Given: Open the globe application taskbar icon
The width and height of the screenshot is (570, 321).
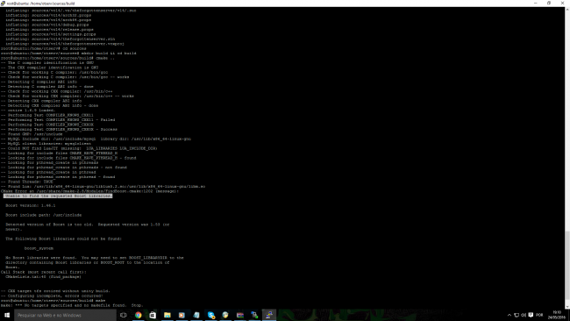Looking at the screenshot, I should click(225, 315).
